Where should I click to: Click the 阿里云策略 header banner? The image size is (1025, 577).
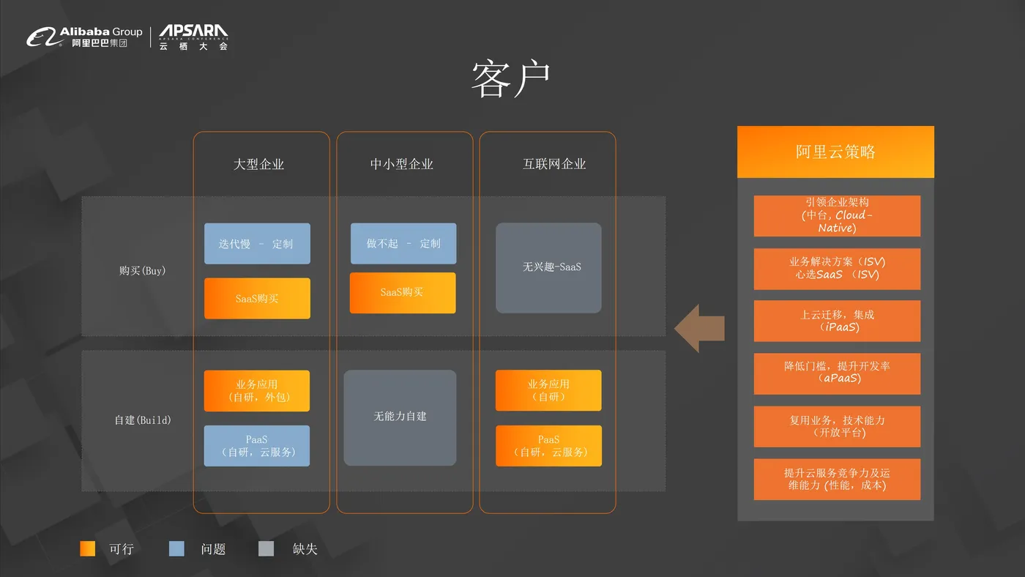(835, 152)
